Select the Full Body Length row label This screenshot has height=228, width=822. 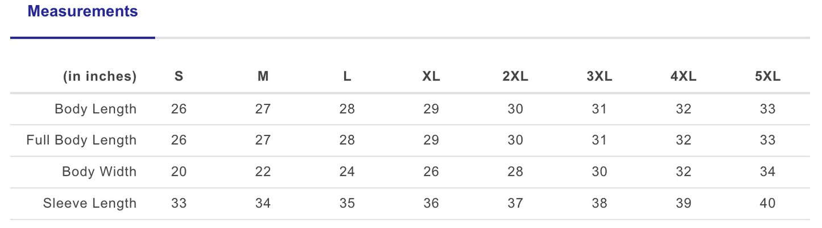[81, 140]
